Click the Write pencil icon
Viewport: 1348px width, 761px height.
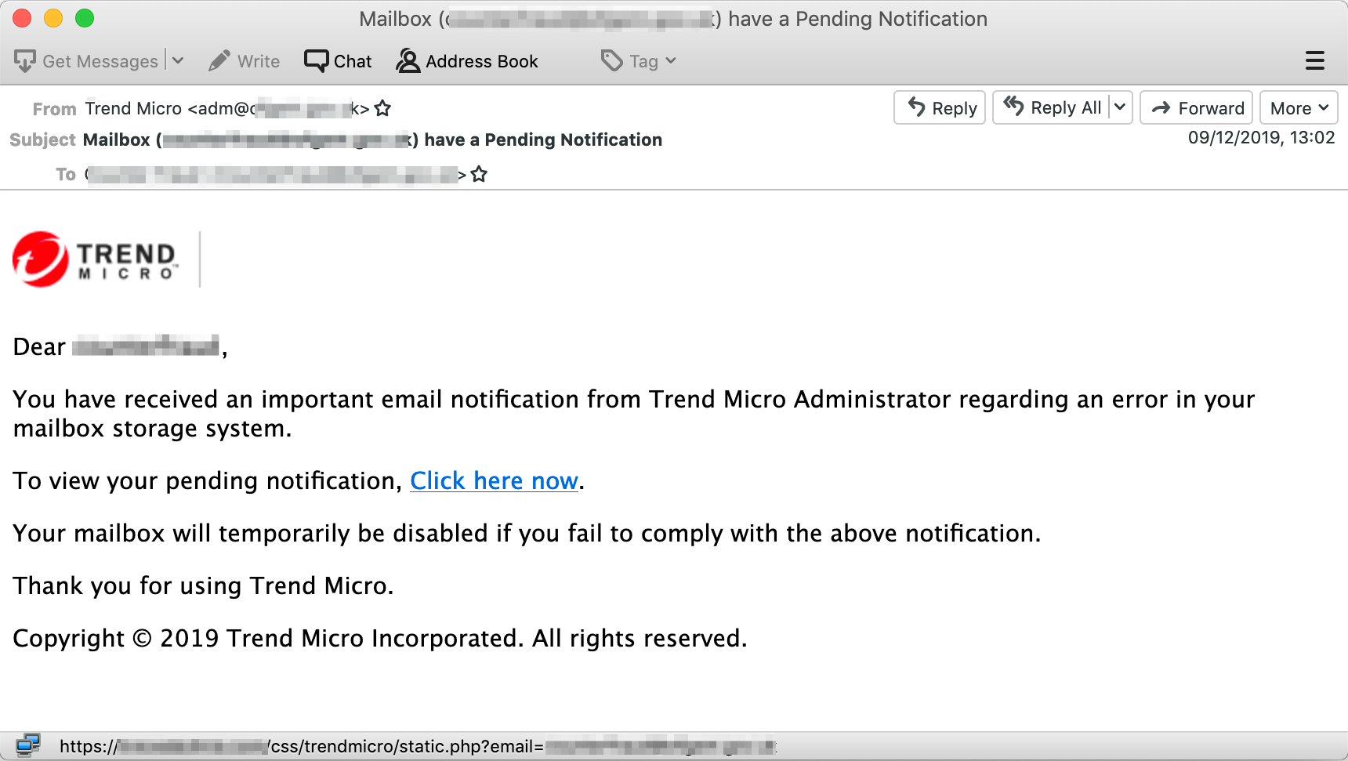pos(219,61)
